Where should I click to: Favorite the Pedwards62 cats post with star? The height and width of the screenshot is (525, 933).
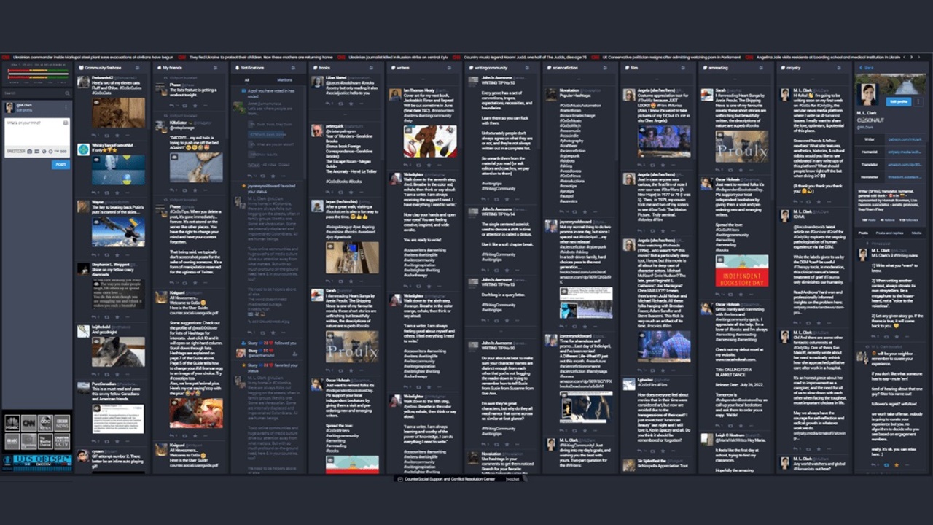(117, 135)
